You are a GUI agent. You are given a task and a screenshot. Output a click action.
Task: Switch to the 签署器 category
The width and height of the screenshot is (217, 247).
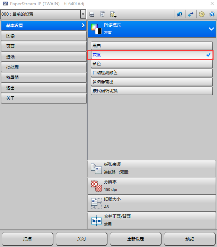(44, 78)
